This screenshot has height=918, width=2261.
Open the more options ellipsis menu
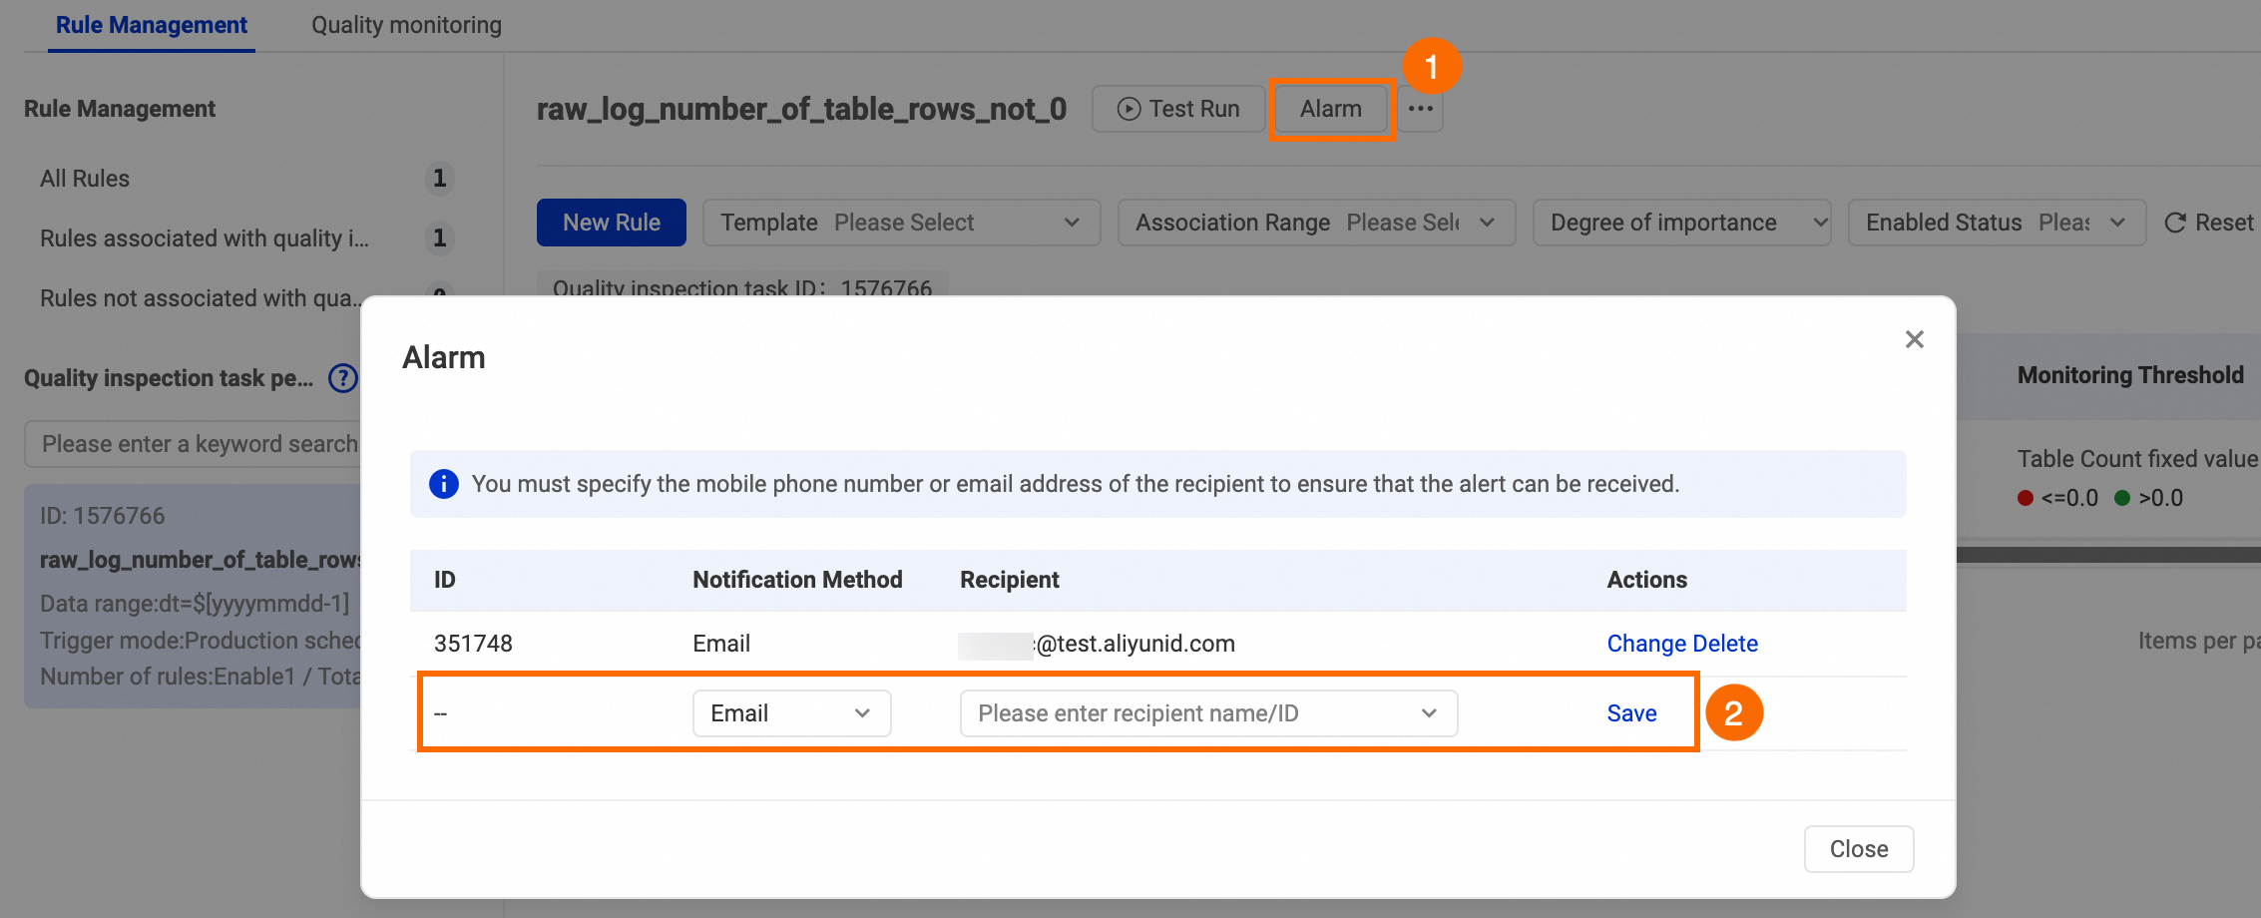[x=1420, y=109]
